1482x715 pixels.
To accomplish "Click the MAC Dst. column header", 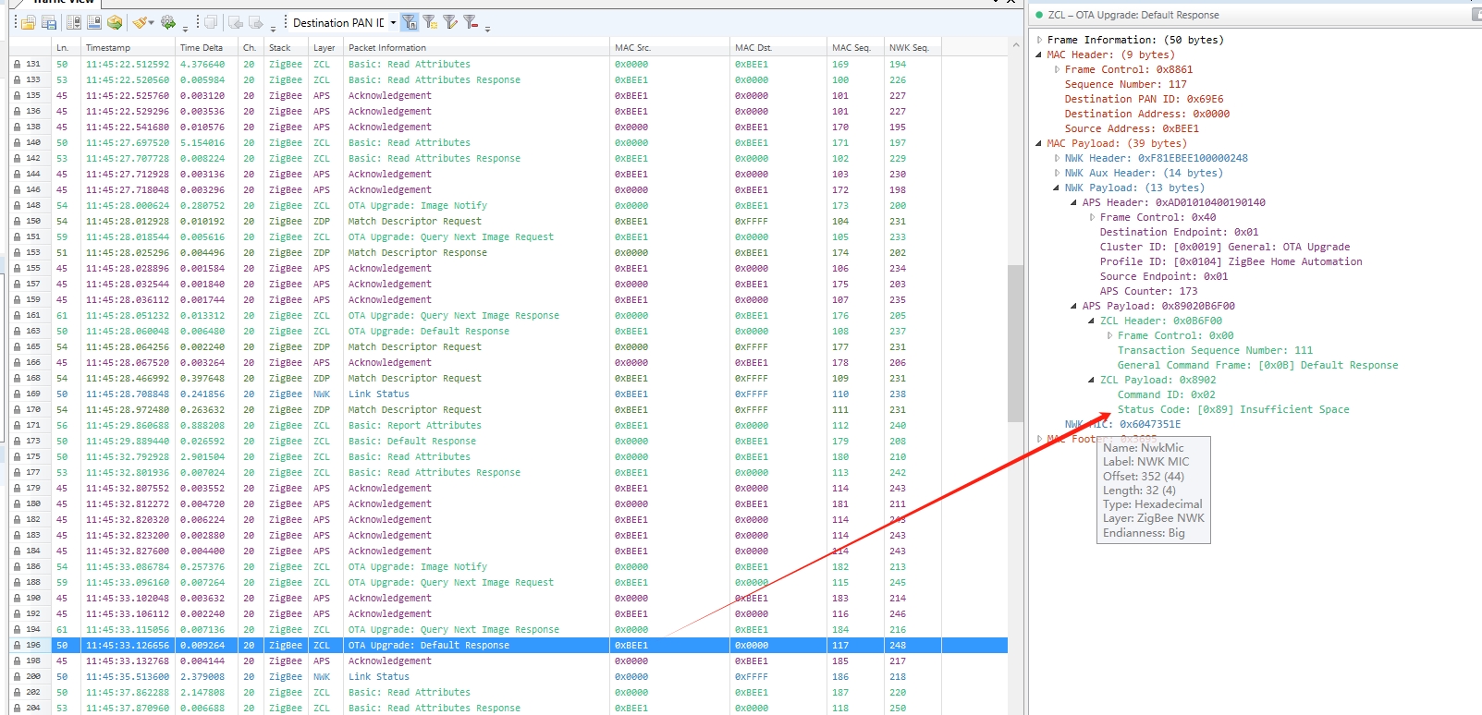I will (x=778, y=47).
